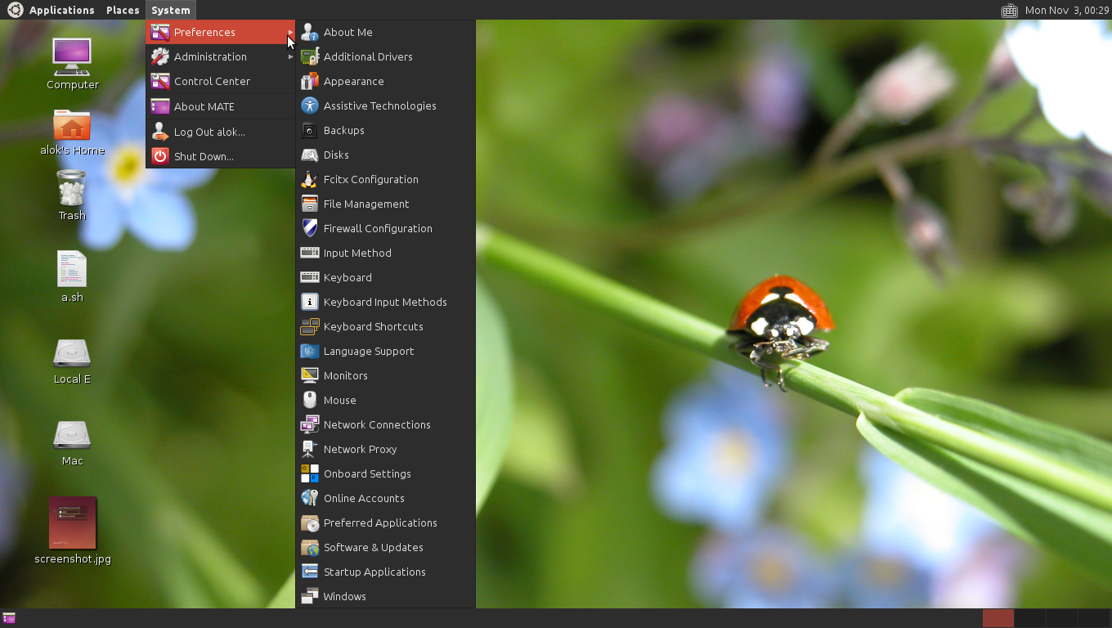The width and height of the screenshot is (1112, 628).
Task: Expand the Administration submenu
Action: [210, 57]
